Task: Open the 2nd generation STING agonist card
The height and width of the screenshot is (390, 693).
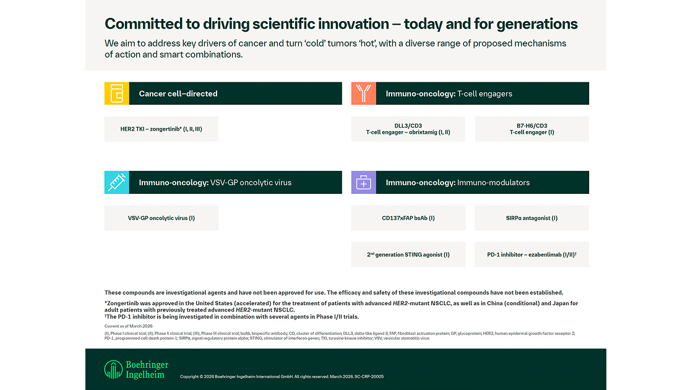Action: (x=408, y=254)
